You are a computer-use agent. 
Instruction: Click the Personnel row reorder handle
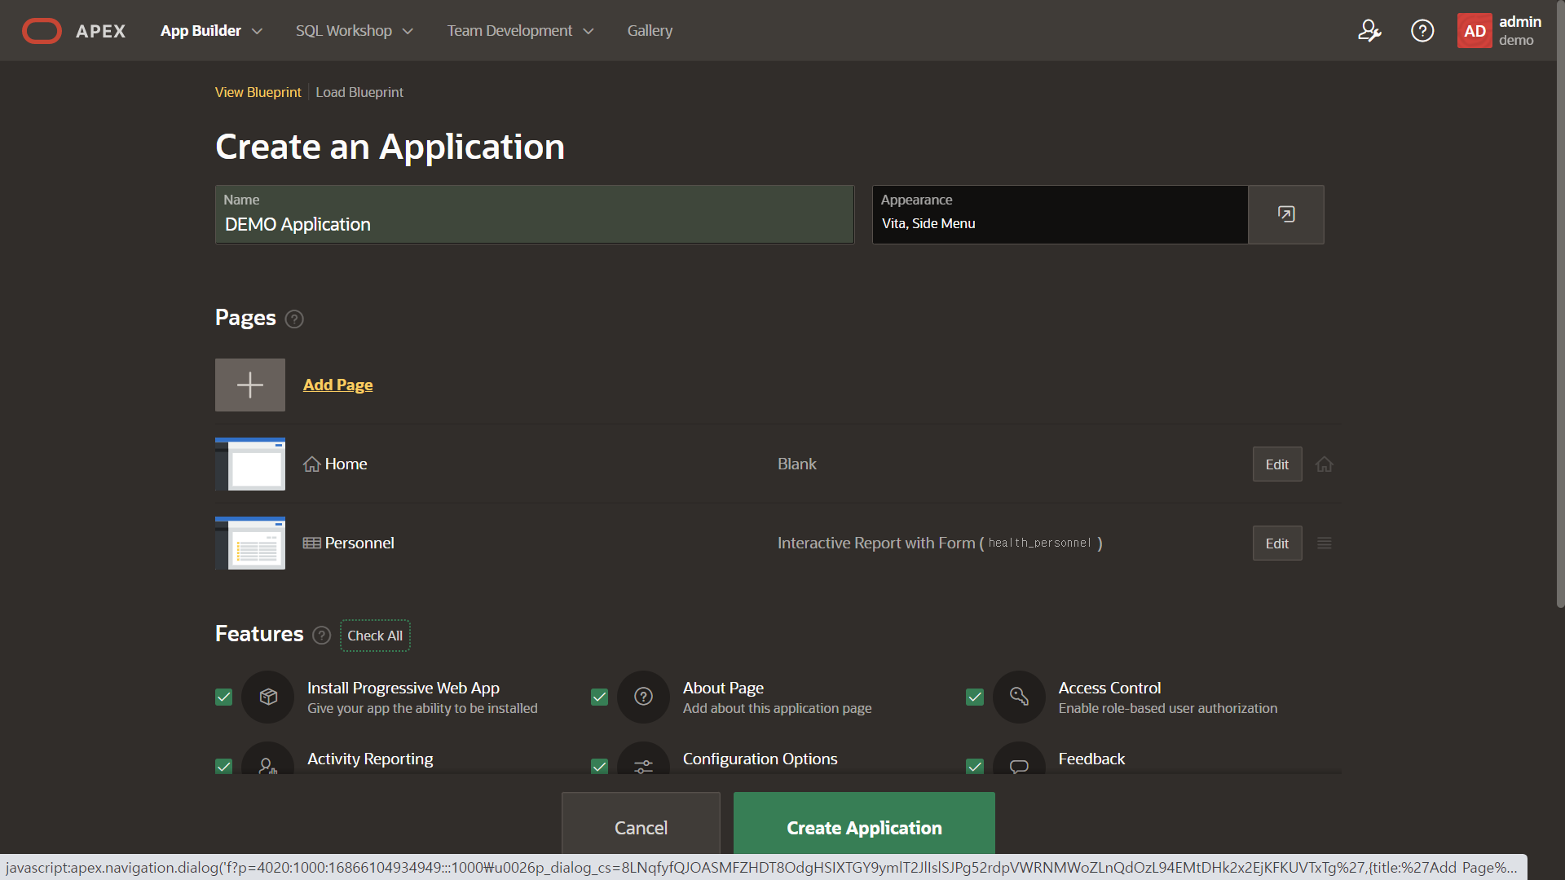point(1325,543)
